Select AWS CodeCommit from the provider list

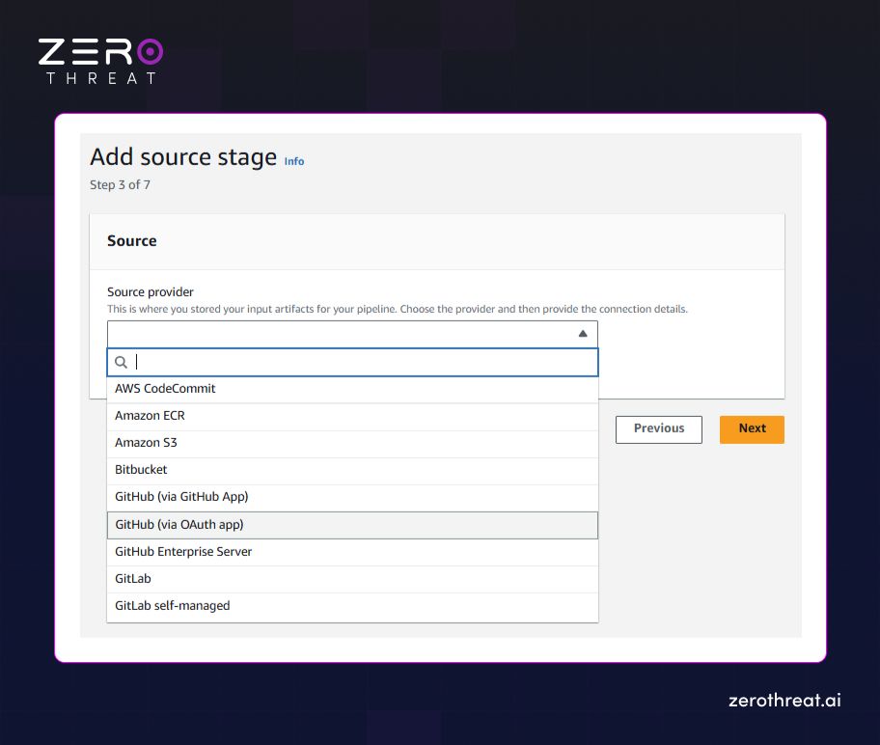[352, 389]
